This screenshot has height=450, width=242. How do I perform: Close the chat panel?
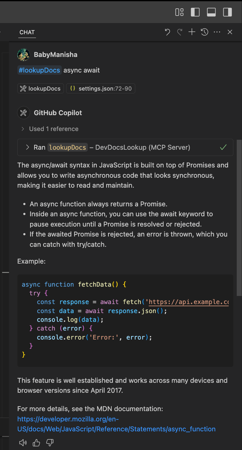tap(230, 32)
